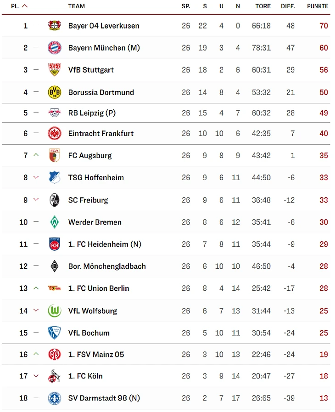Click the VfB Stuttgart logo

tap(55, 70)
